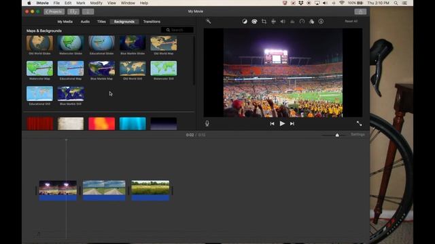The height and width of the screenshot is (244, 435).
Task: Open the volume adjustment tool
Action: [283, 21]
